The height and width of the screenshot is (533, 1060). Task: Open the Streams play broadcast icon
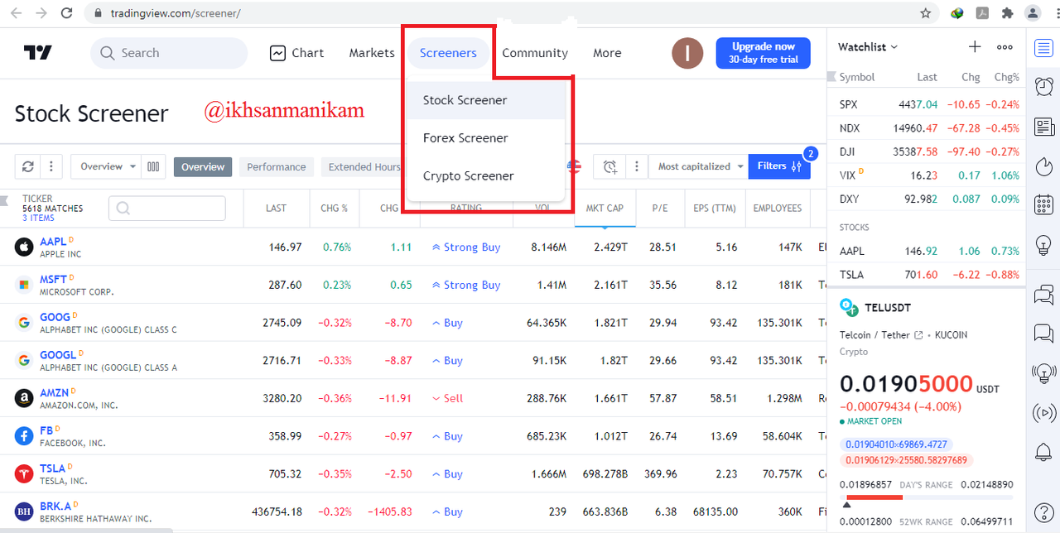pos(1043,412)
